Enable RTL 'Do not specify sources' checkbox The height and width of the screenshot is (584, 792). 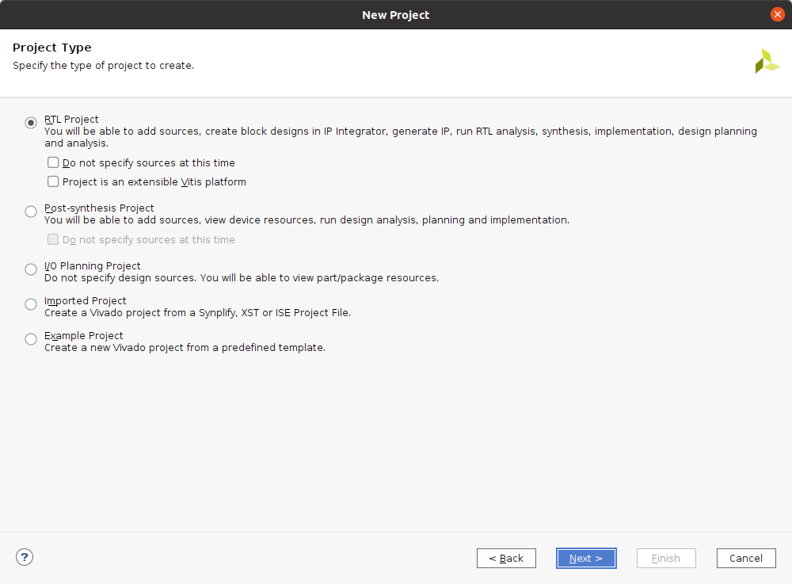pos(53,162)
